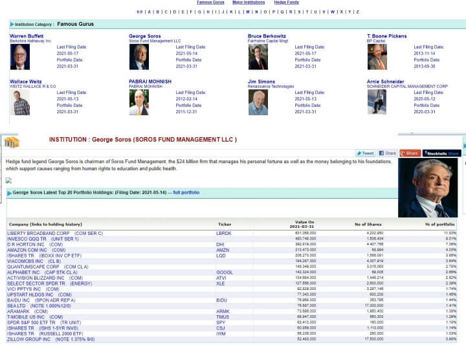Viewport: 466px width, 345px height.
Task: Open Pabrai Mohnish portrait thumbnail
Action: tap(139, 102)
